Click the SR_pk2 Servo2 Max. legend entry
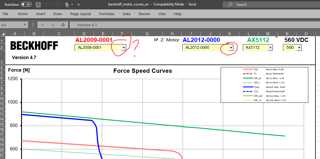The width and height of the screenshot is (320, 159). [265, 96]
